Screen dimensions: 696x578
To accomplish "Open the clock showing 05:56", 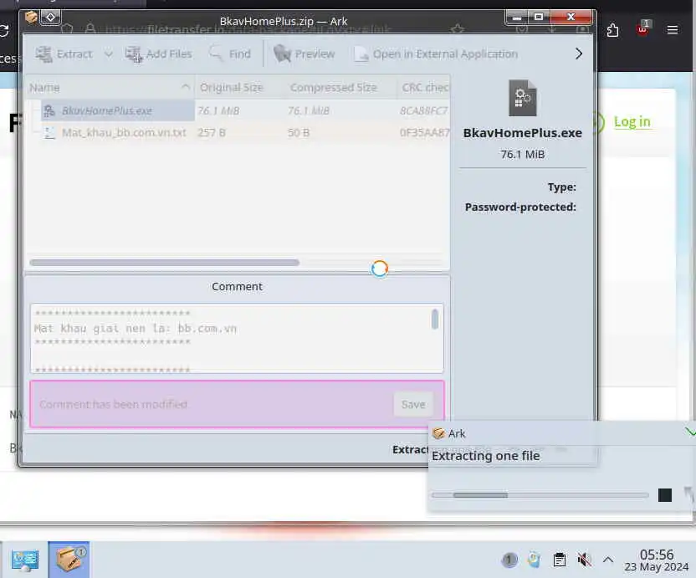I will 657,560.
